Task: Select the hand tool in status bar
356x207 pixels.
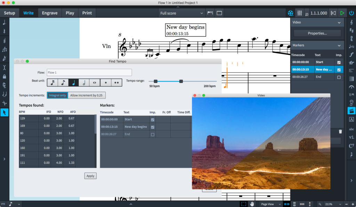Action: [252, 204]
